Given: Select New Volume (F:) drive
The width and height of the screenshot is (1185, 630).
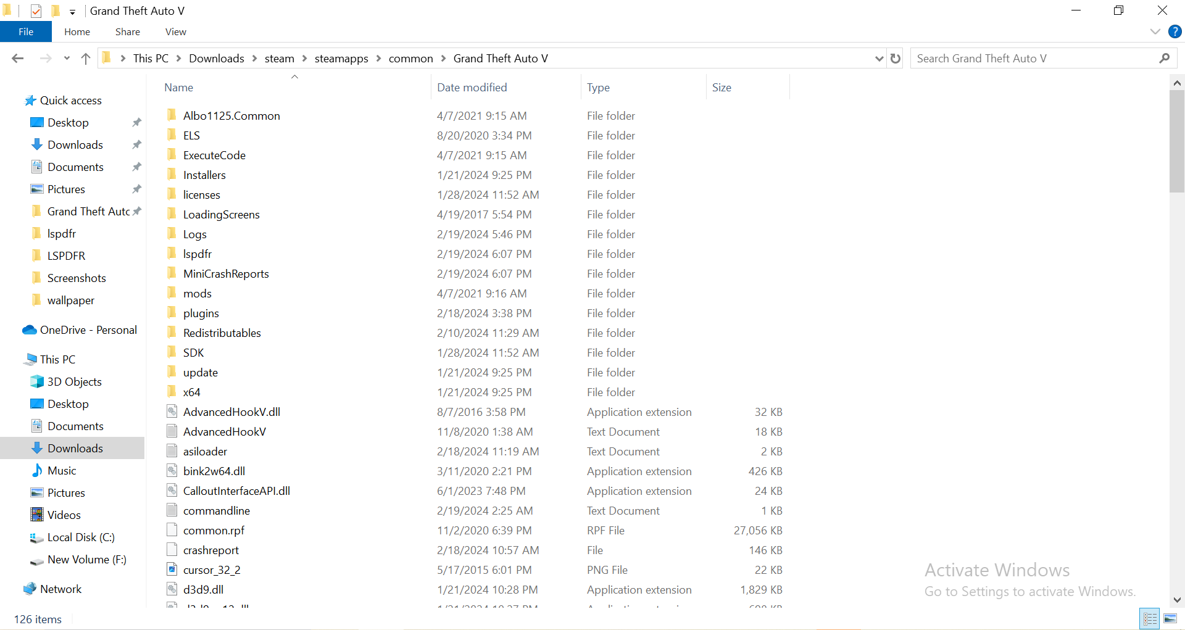Looking at the screenshot, I should [87, 560].
